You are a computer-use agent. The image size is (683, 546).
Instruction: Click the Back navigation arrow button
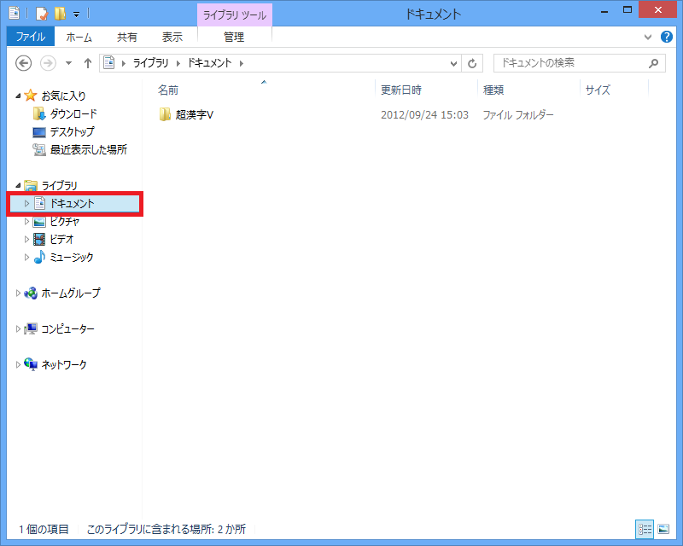pyautogui.click(x=24, y=63)
